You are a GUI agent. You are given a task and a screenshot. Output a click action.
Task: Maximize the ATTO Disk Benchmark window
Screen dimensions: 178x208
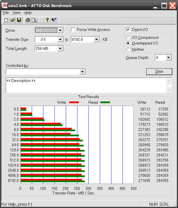pos(164,6)
